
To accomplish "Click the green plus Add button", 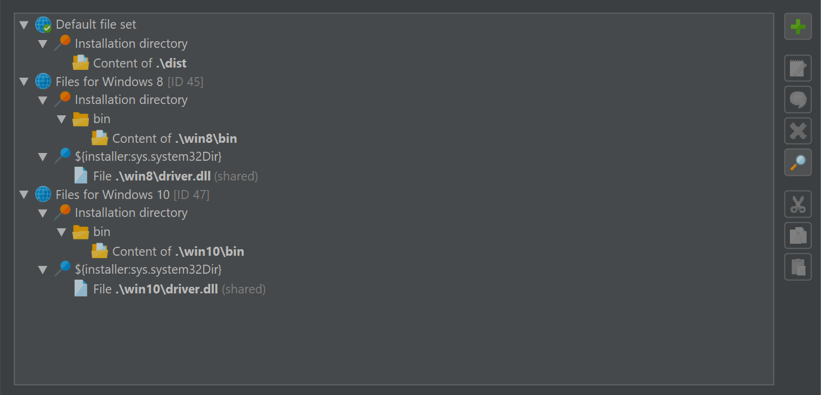I will pos(798,26).
